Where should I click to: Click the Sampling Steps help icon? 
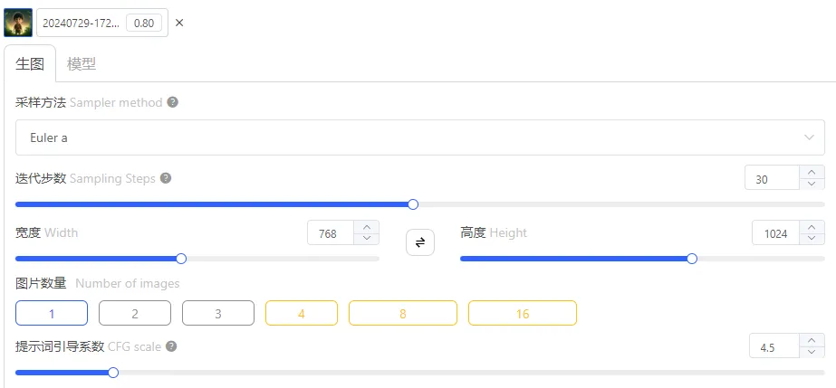[166, 178]
